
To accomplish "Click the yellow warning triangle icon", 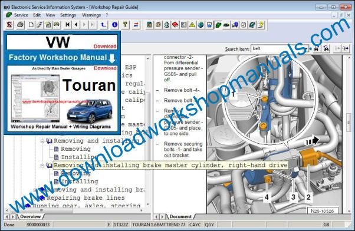I will tap(192, 24).
